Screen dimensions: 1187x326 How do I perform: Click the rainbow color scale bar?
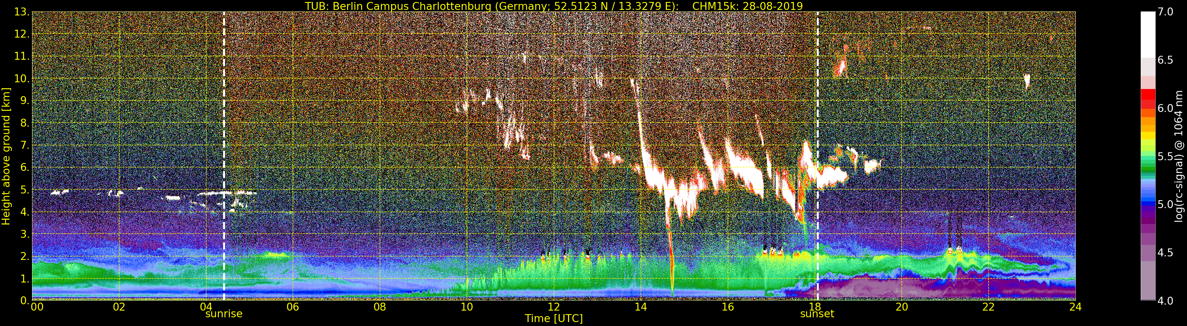pyautogui.click(x=1147, y=156)
